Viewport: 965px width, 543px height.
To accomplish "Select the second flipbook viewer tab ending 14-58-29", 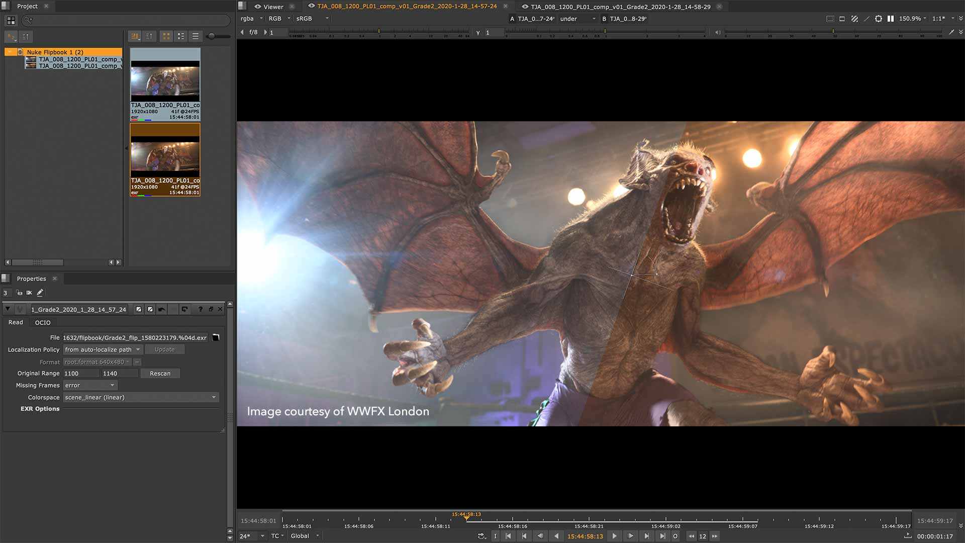I will [619, 7].
